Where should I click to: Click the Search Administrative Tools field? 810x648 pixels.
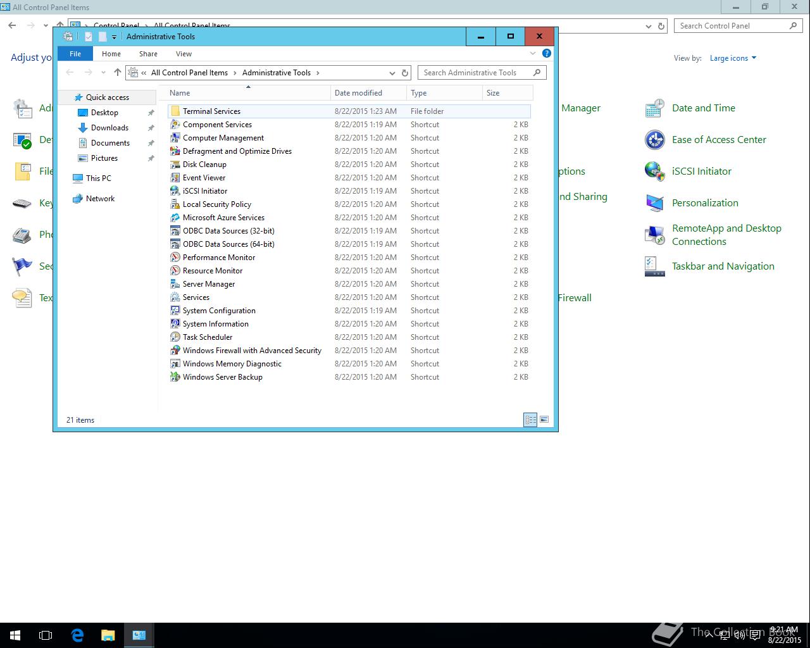482,73
